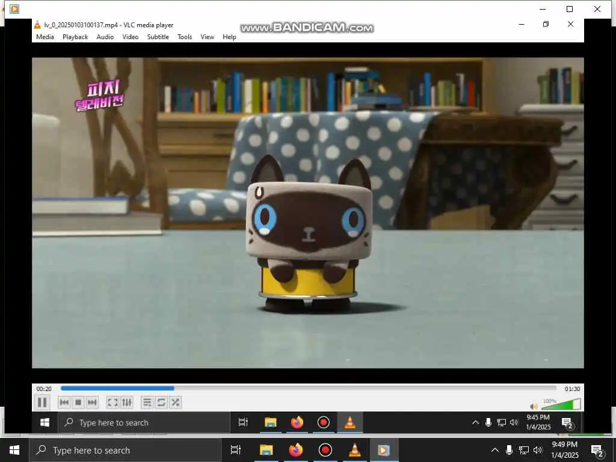The height and width of the screenshot is (462, 616).
Task: Click microphone tray icon in outer taskbar
Action: click(509, 450)
